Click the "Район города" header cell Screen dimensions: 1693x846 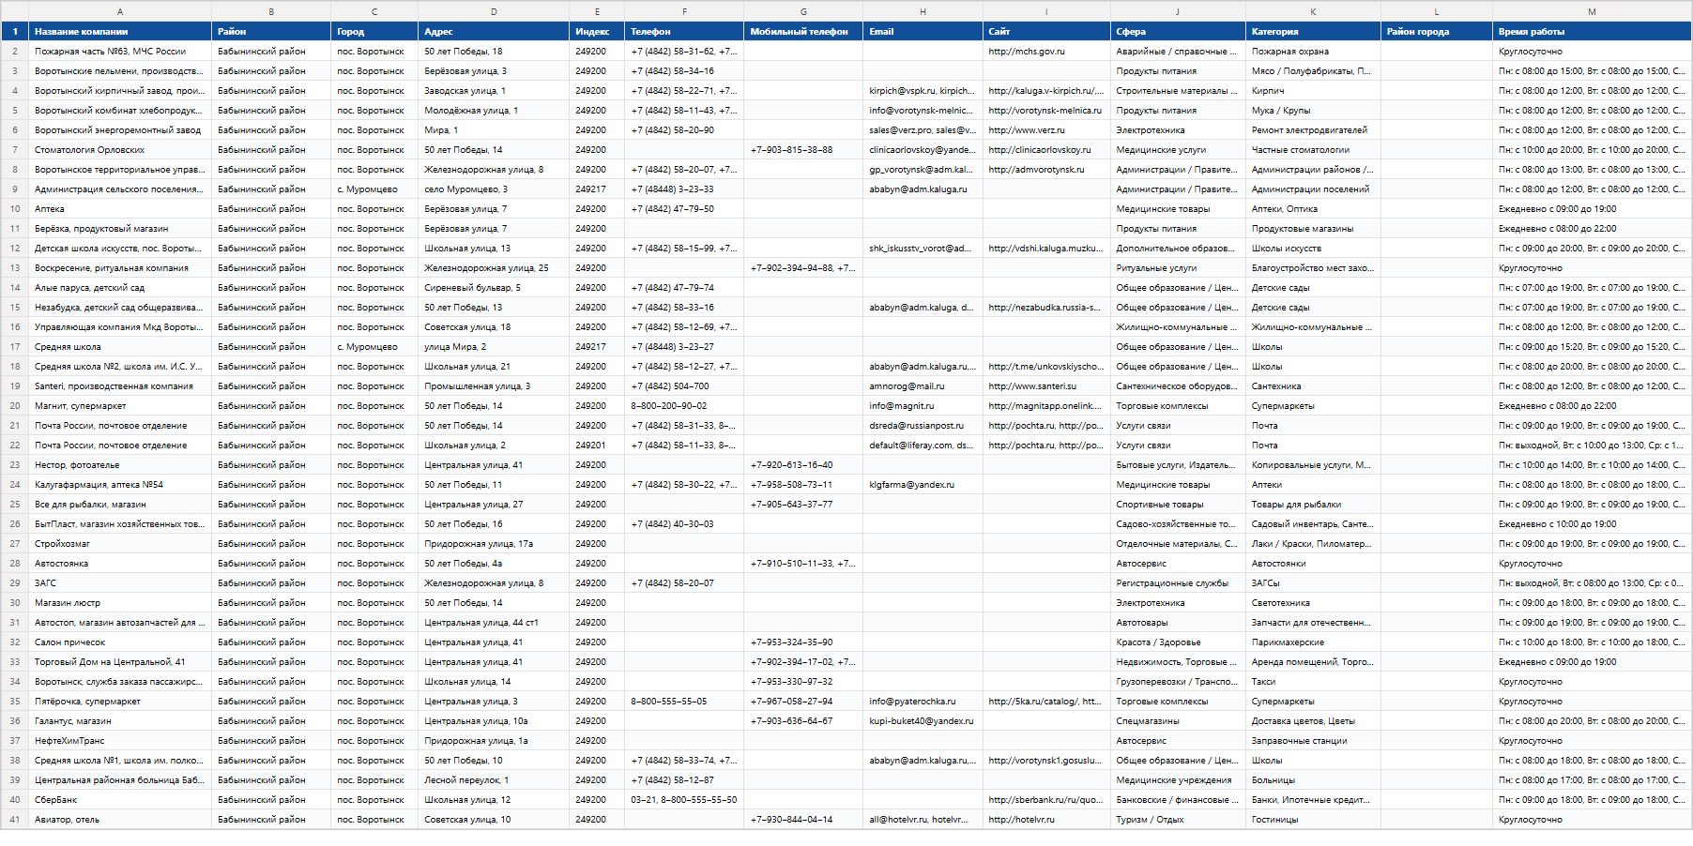pyautogui.click(x=1436, y=32)
